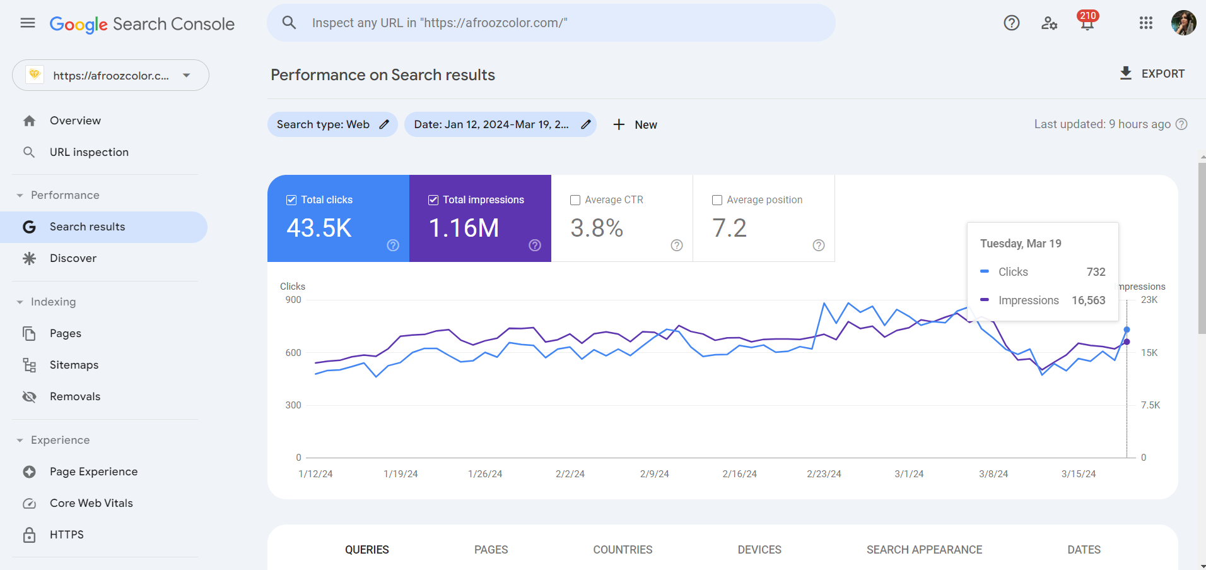
Task: Open Help using the question mark icon
Action: tap(1011, 23)
